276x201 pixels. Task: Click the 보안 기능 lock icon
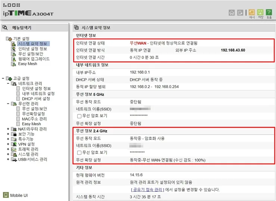(14, 134)
